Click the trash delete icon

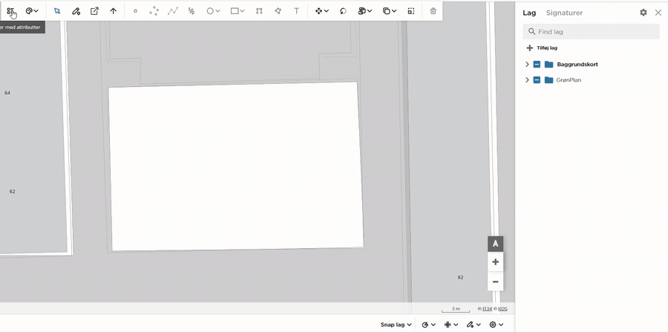point(433,11)
